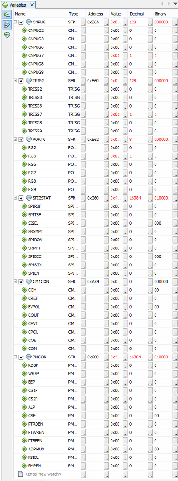
Task: Select the CSF binary value 00
Action: point(156,415)
